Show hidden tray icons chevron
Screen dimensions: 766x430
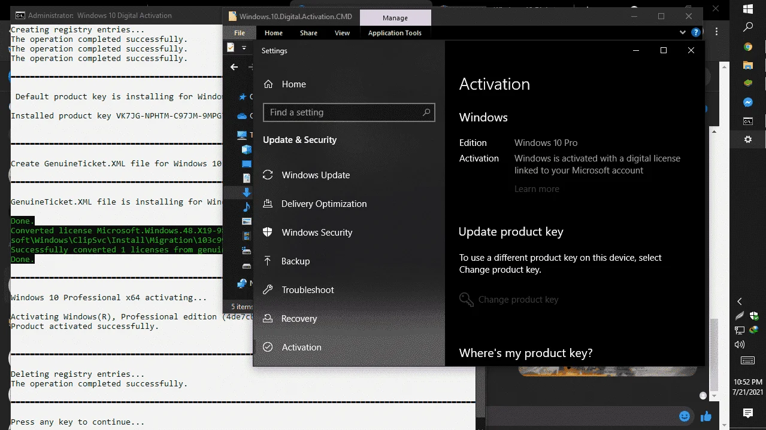740,301
